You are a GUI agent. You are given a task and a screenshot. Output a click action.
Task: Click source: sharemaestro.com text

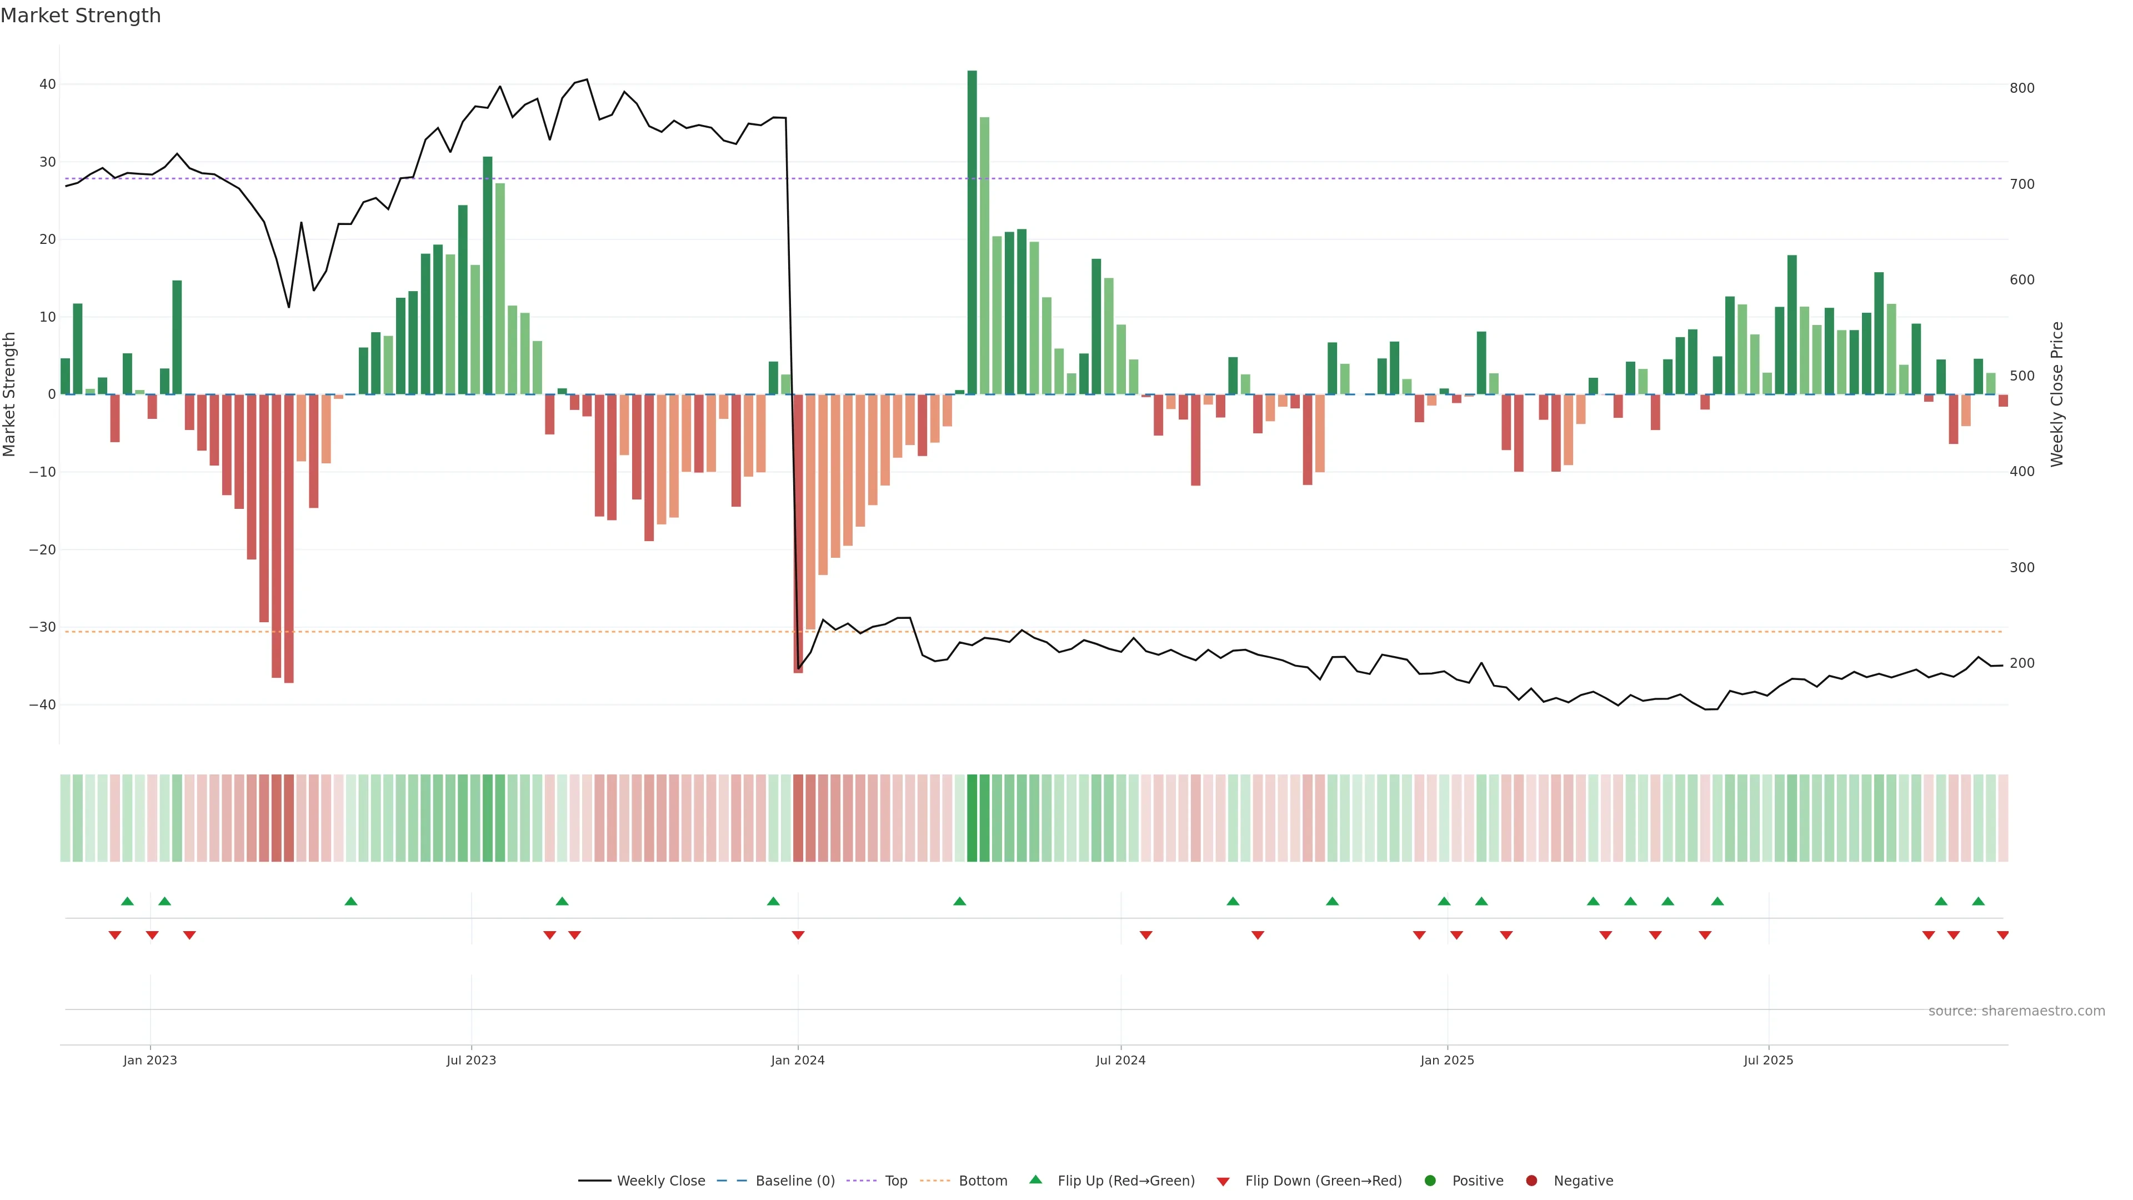point(2016,1011)
